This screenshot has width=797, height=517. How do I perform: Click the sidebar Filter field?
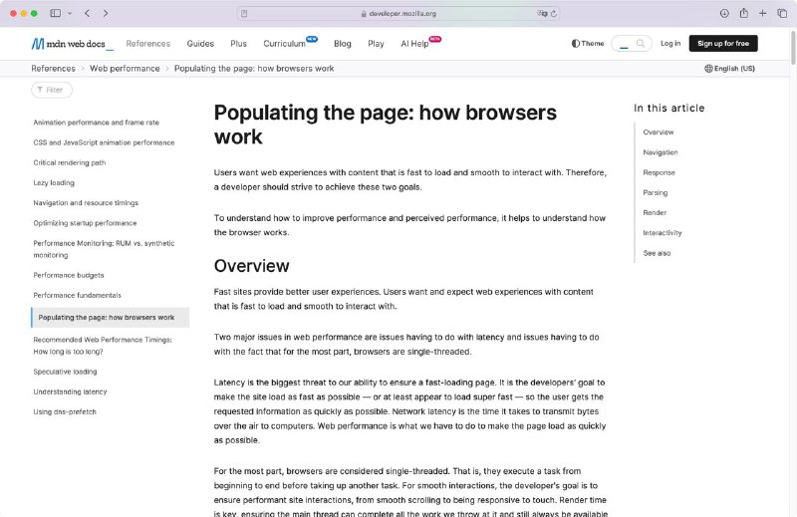click(x=52, y=90)
